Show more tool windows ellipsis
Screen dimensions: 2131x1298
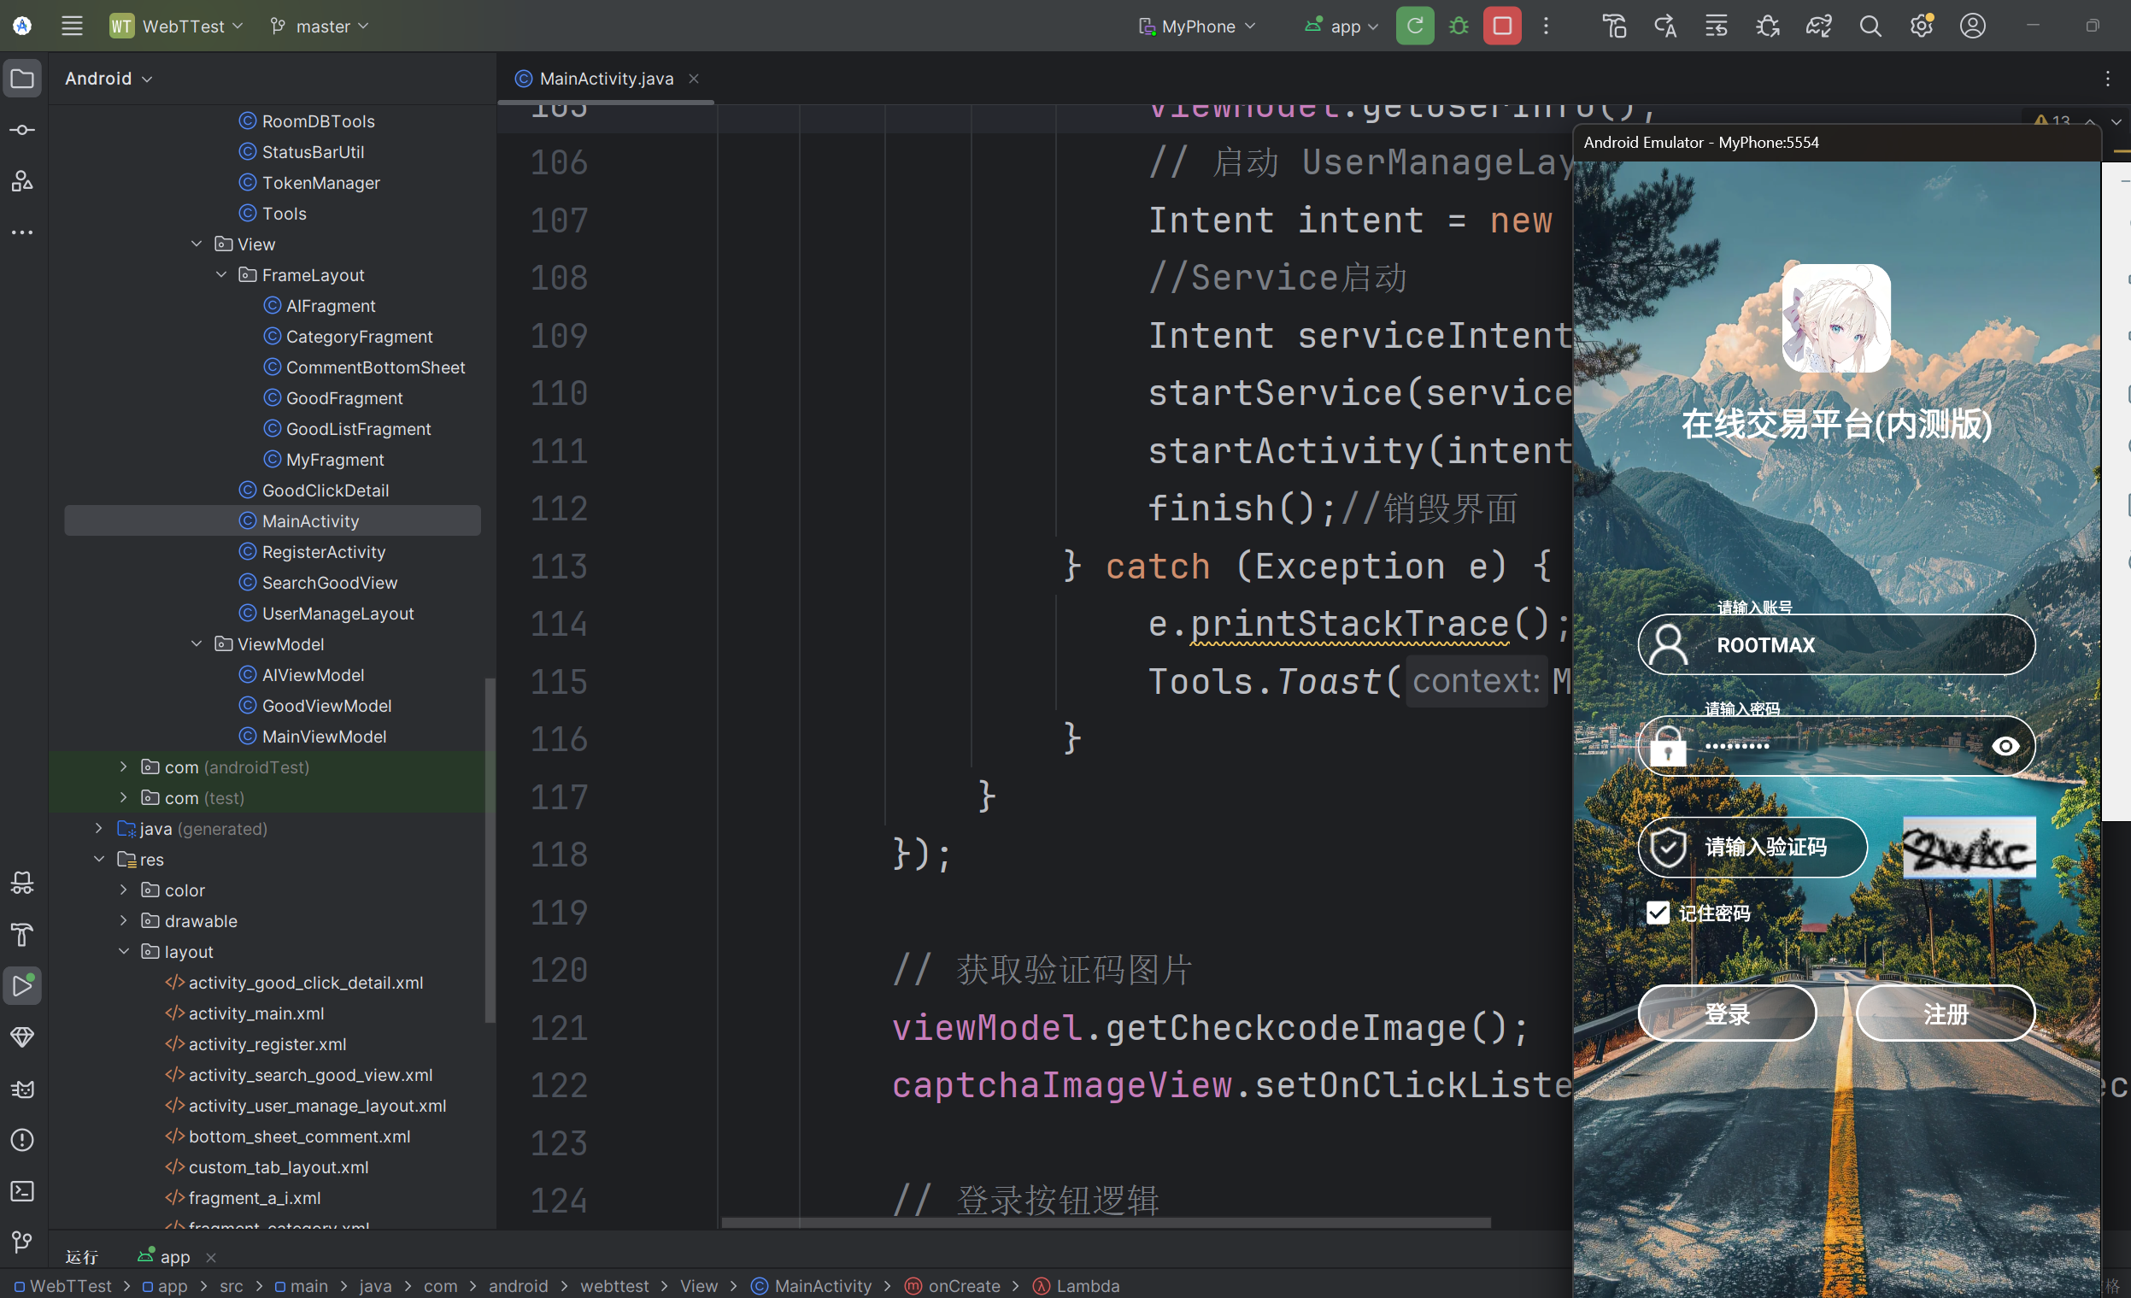click(22, 232)
